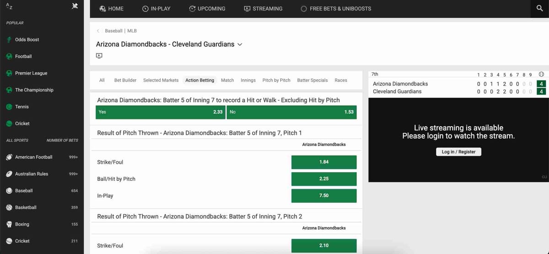Click the Basketball sport icon
Viewport: 549px width, 254px height.
pyautogui.click(x=9, y=207)
